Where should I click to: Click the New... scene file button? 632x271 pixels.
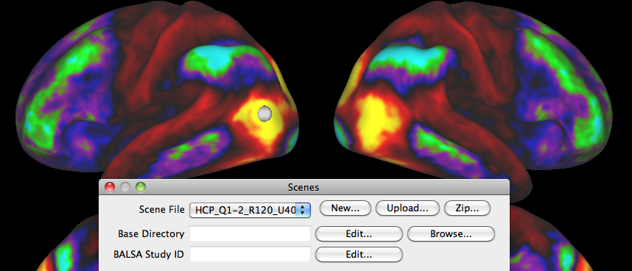tap(345, 208)
